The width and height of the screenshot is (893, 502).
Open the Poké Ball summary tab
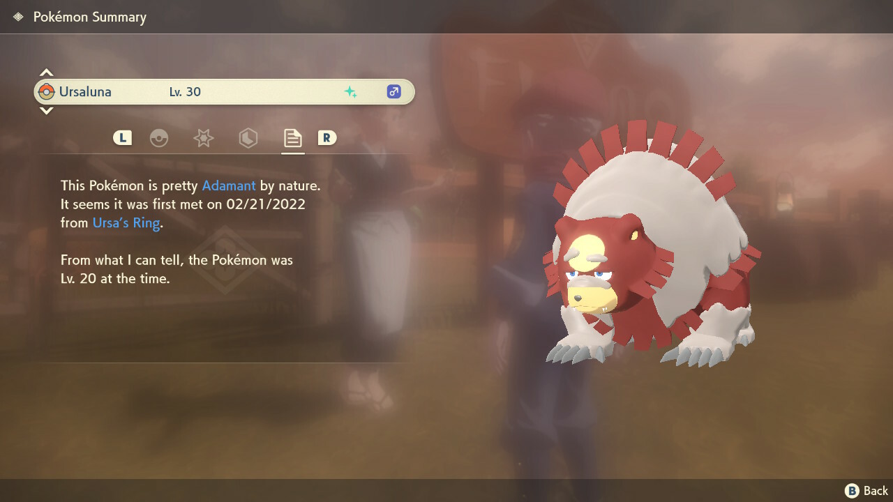159,138
